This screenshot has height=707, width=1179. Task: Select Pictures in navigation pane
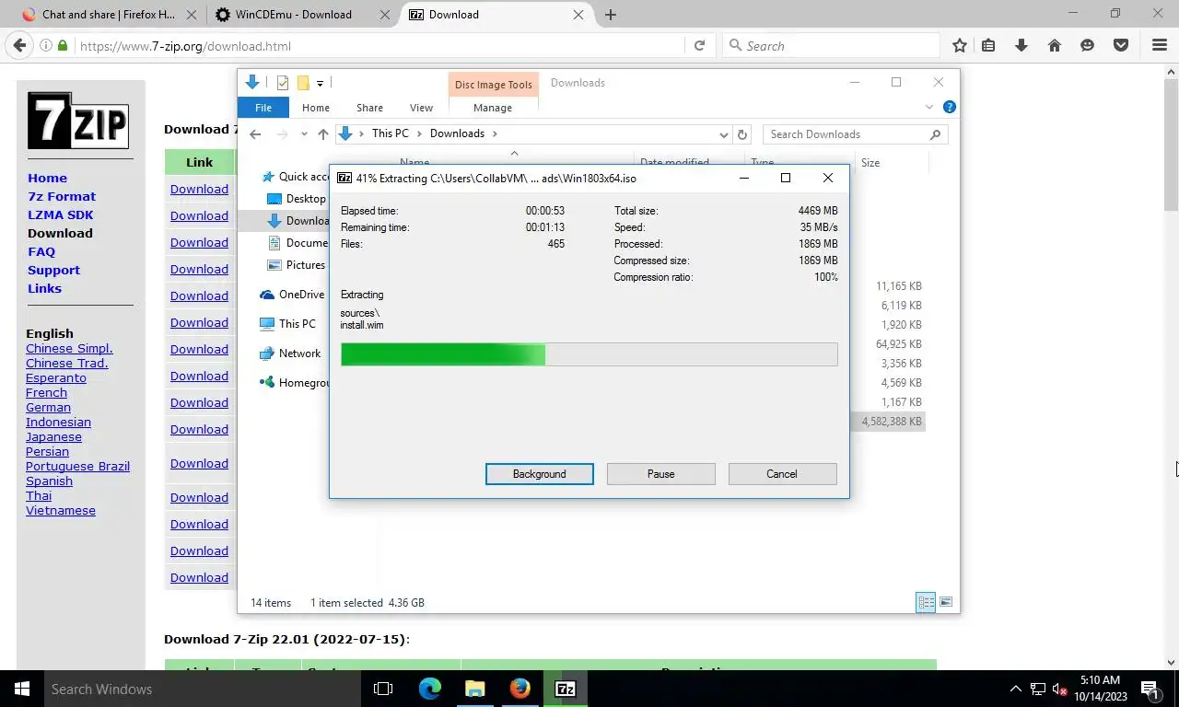pos(297,265)
